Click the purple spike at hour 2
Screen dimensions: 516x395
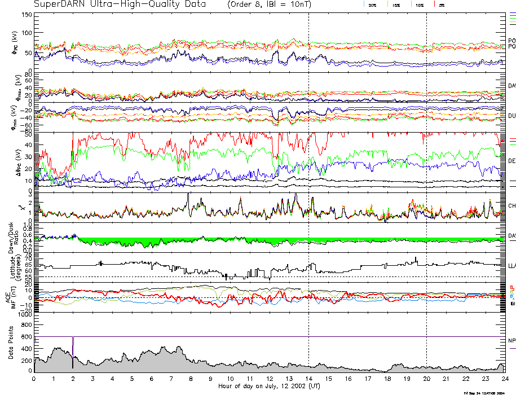73,345
